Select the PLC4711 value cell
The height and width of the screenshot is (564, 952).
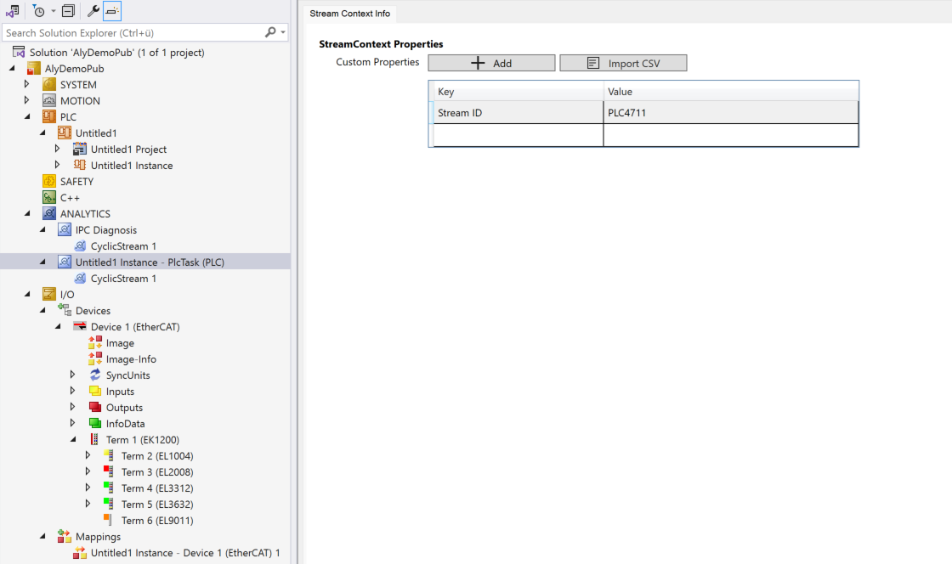coord(731,112)
